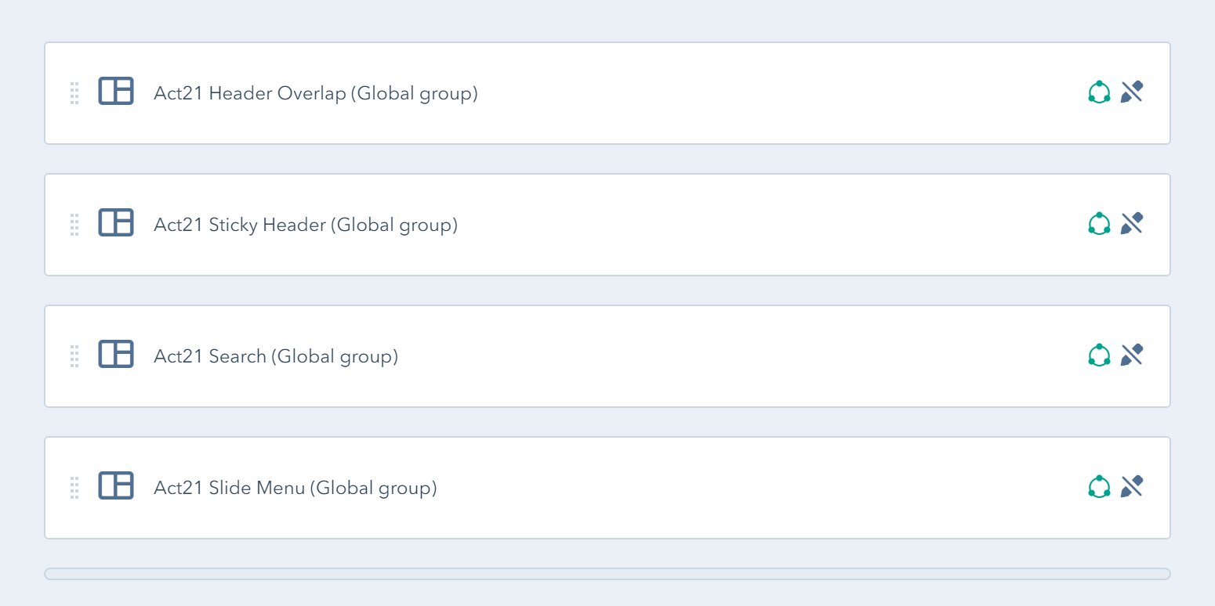Click the disabled-edit pen icon for Act21 Sticky Header

[1132, 223]
